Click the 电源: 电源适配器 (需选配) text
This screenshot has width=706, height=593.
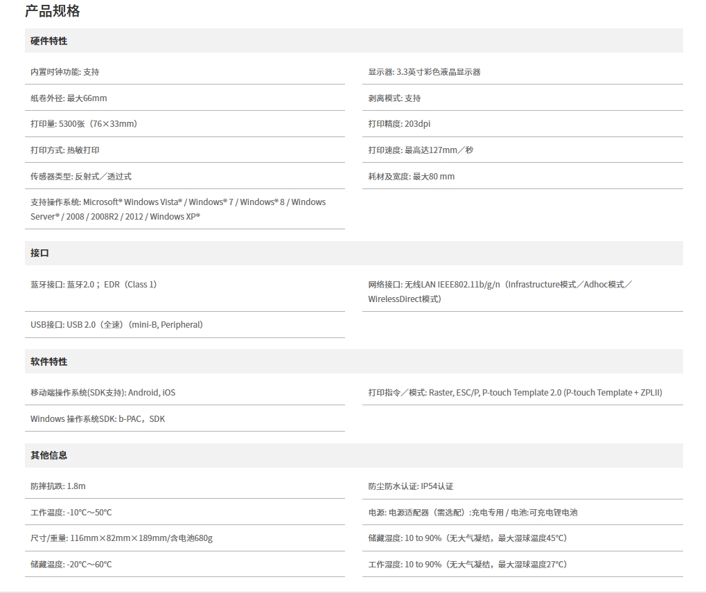click(x=473, y=513)
